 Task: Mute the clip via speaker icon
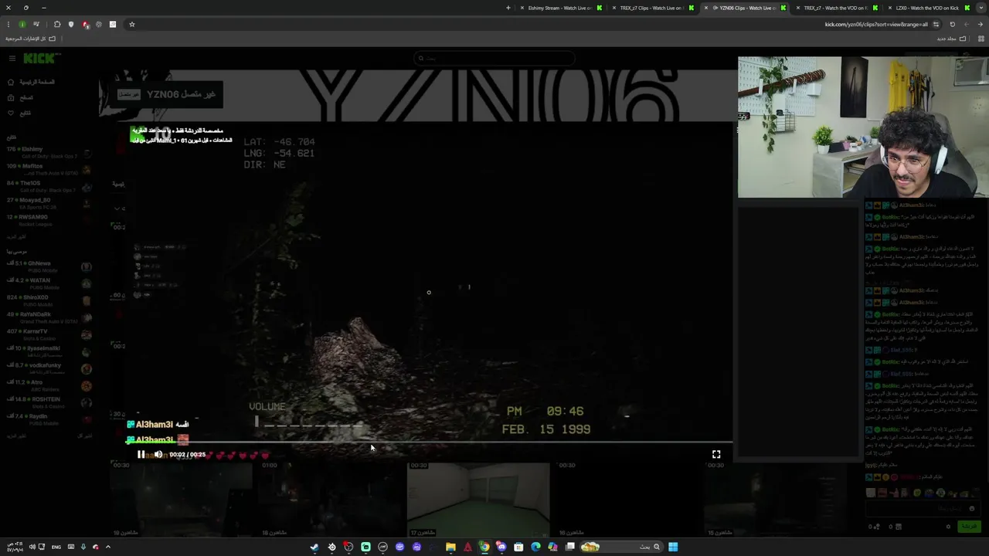[x=158, y=455]
